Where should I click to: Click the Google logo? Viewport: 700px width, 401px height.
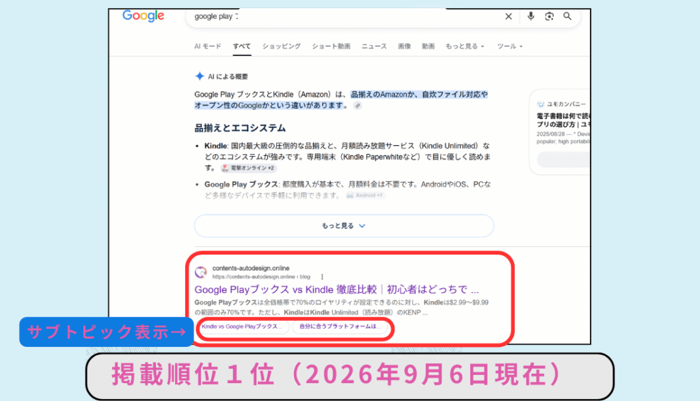[x=144, y=16]
